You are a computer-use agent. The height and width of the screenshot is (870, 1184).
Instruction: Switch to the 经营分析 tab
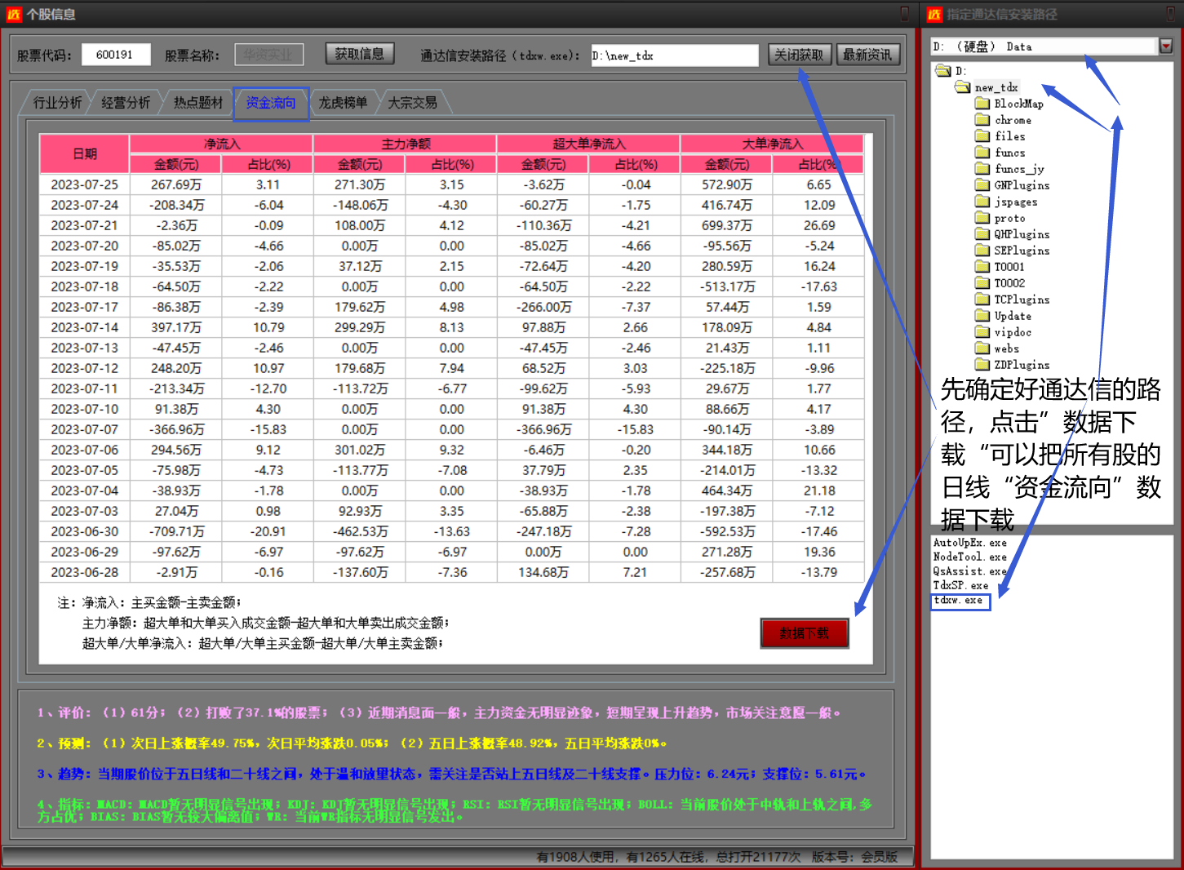click(126, 102)
